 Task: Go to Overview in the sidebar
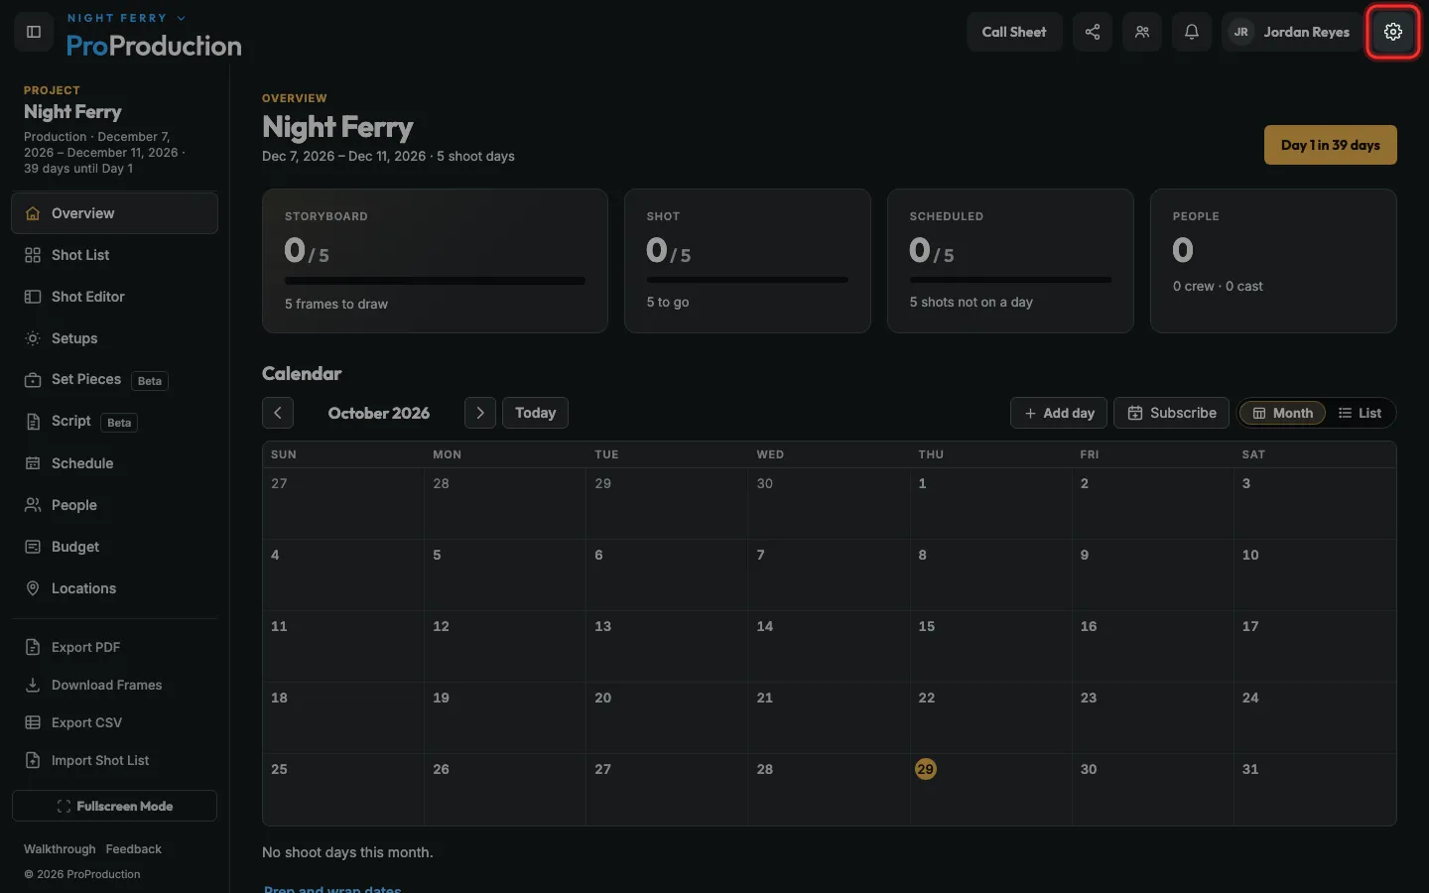point(114,213)
